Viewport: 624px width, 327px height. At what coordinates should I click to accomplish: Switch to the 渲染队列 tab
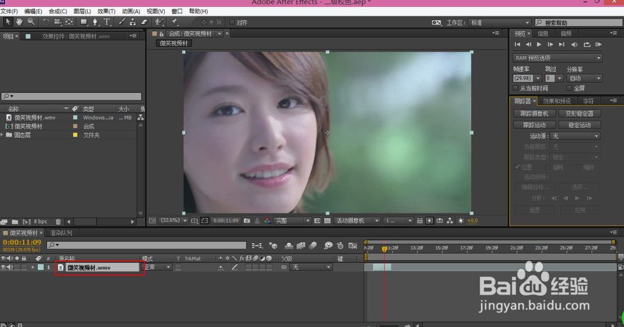[61, 233]
